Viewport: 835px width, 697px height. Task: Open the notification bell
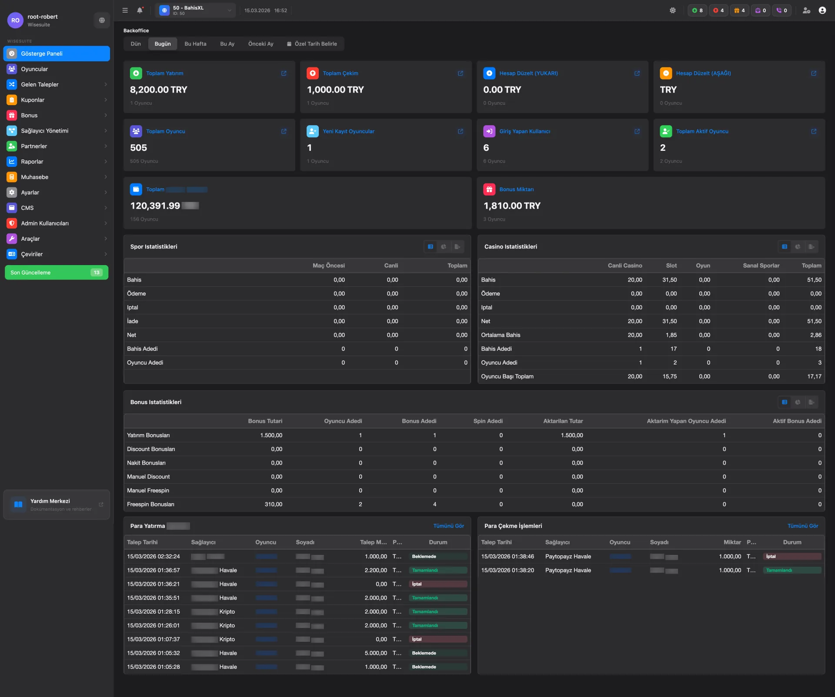140,10
